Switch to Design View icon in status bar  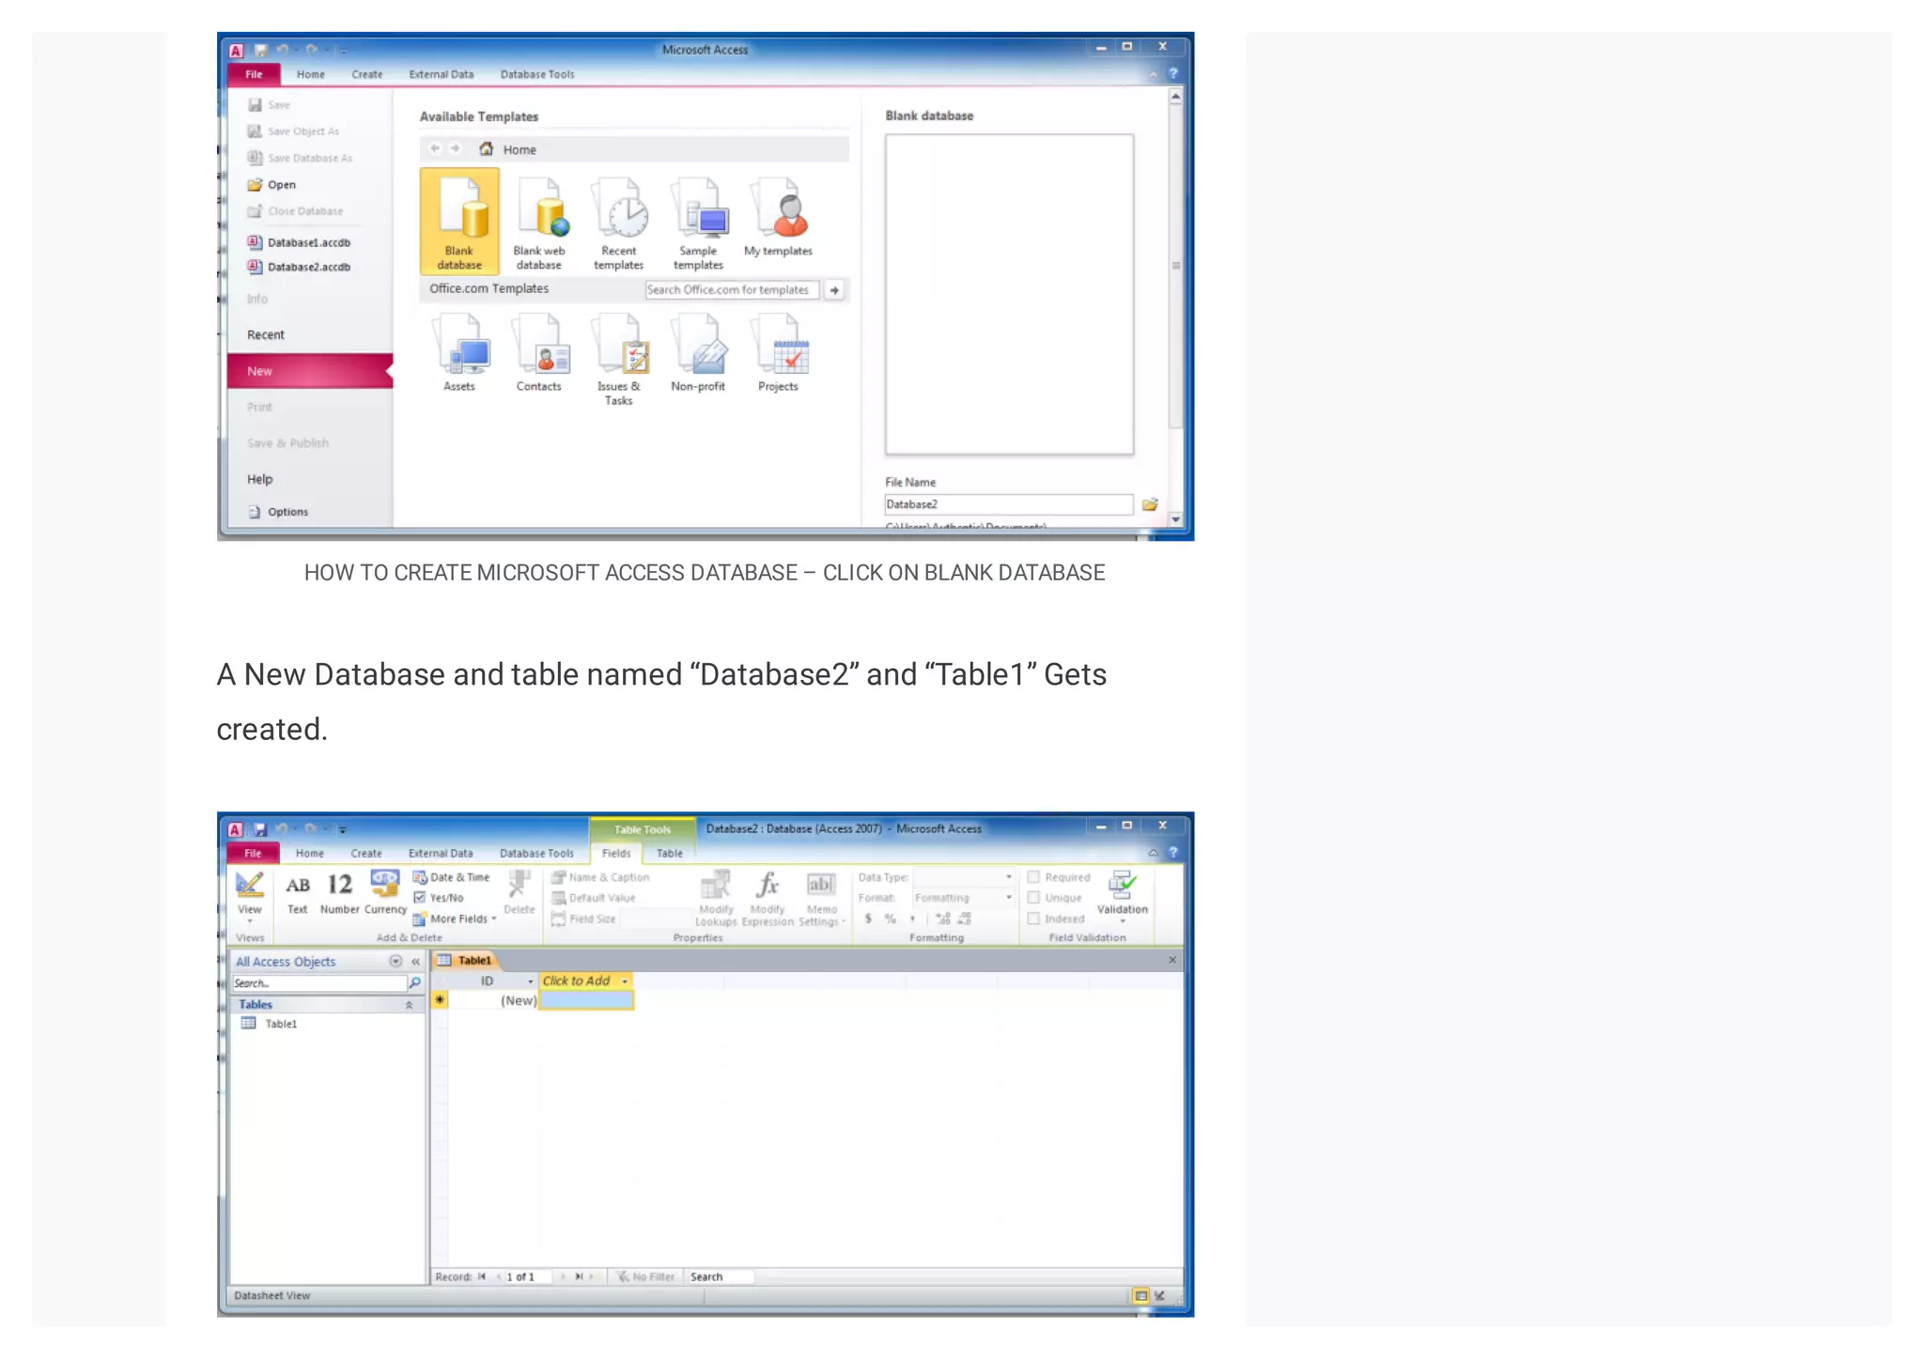point(1160,1296)
